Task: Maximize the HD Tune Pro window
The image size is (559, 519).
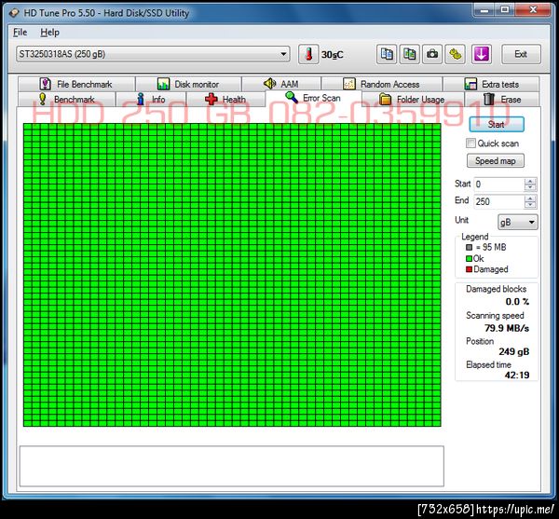Action: click(x=504, y=10)
